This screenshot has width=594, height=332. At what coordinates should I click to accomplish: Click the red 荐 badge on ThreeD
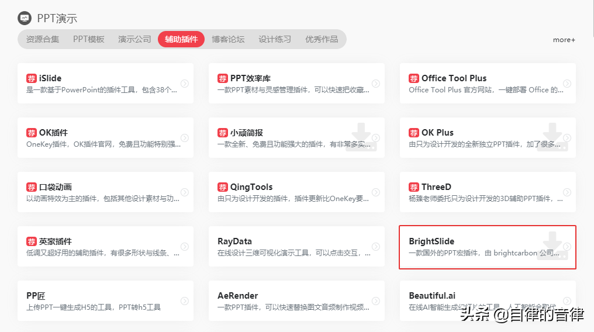click(414, 187)
